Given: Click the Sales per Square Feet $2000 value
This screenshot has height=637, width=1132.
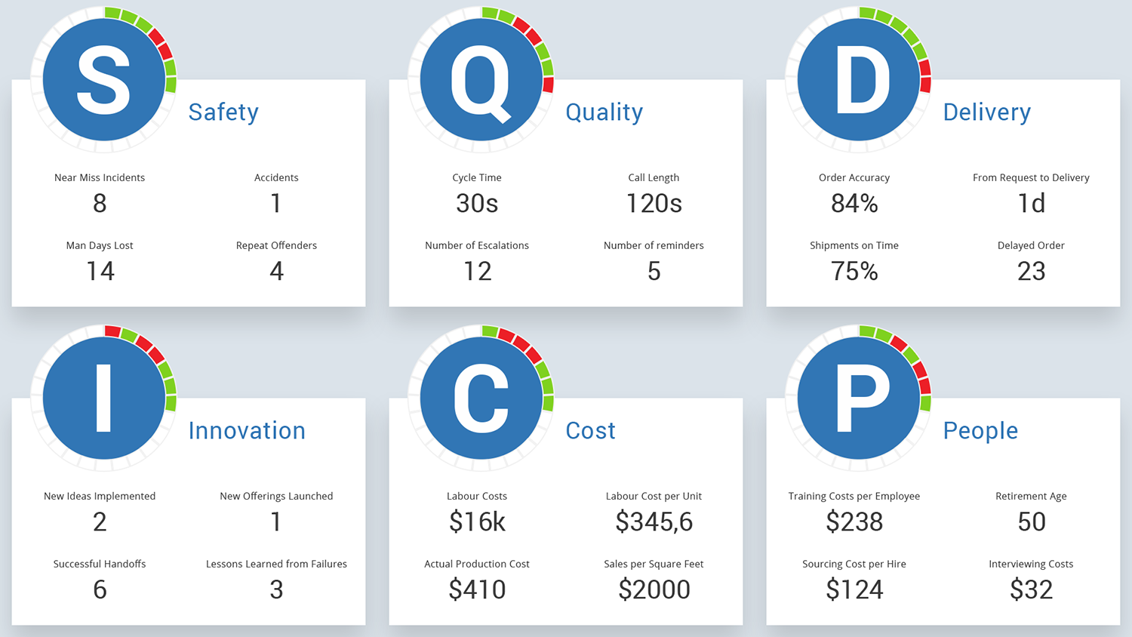Looking at the screenshot, I should click(654, 589).
